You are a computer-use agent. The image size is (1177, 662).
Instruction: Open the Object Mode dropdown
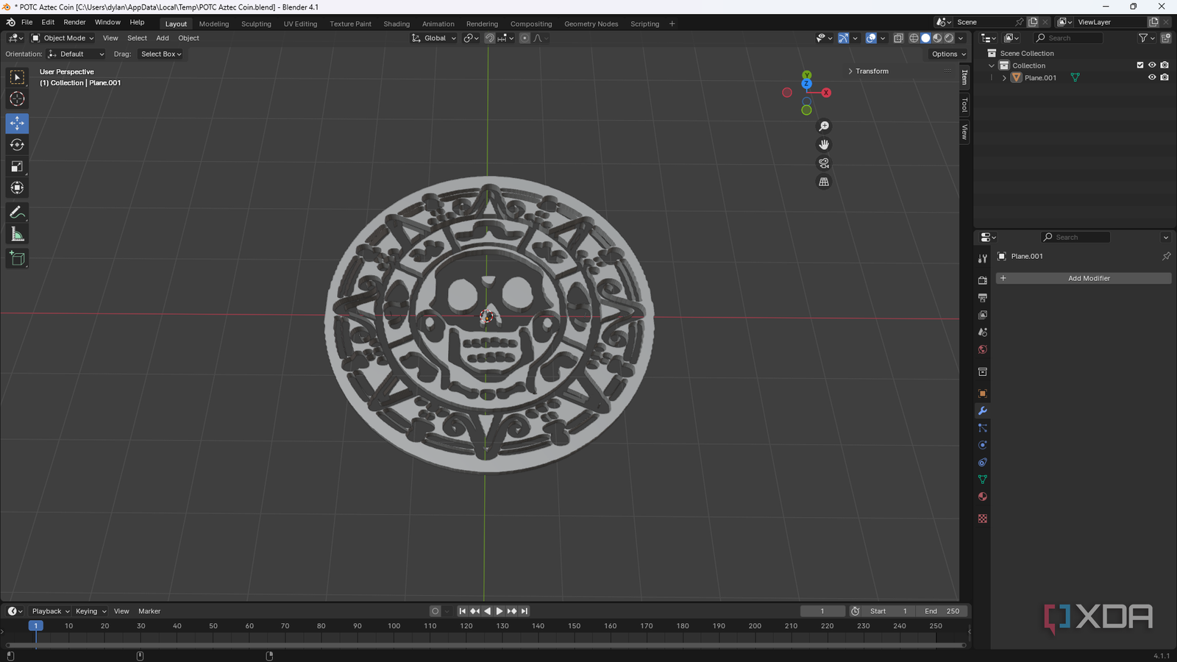(x=63, y=38)
